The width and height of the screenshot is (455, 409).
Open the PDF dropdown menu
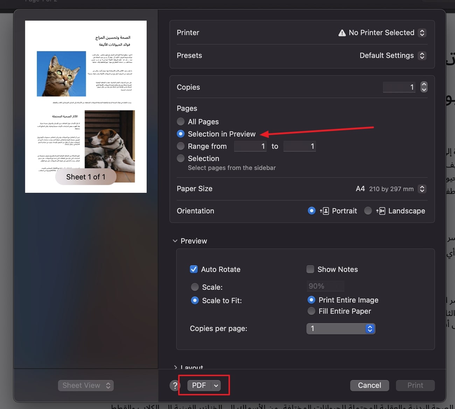pos(204,385)
